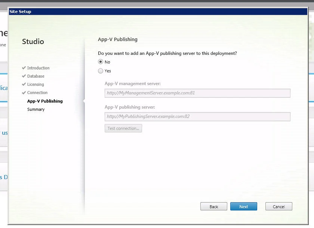Click the App-V publishing server field
314x228 pixels.
pos(197,116)
